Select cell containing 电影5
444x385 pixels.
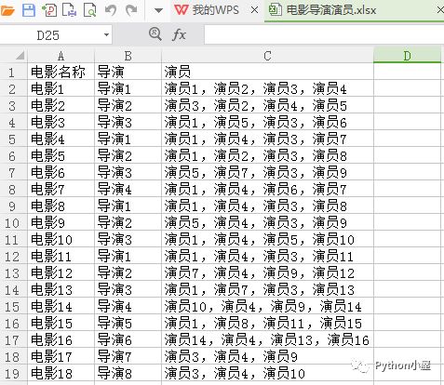(x=61, y=156)
